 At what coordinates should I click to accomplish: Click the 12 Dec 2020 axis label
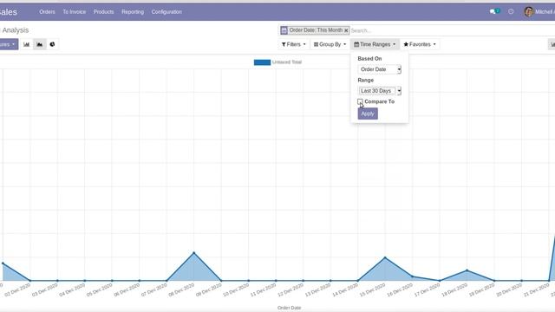tap(291, 290)
